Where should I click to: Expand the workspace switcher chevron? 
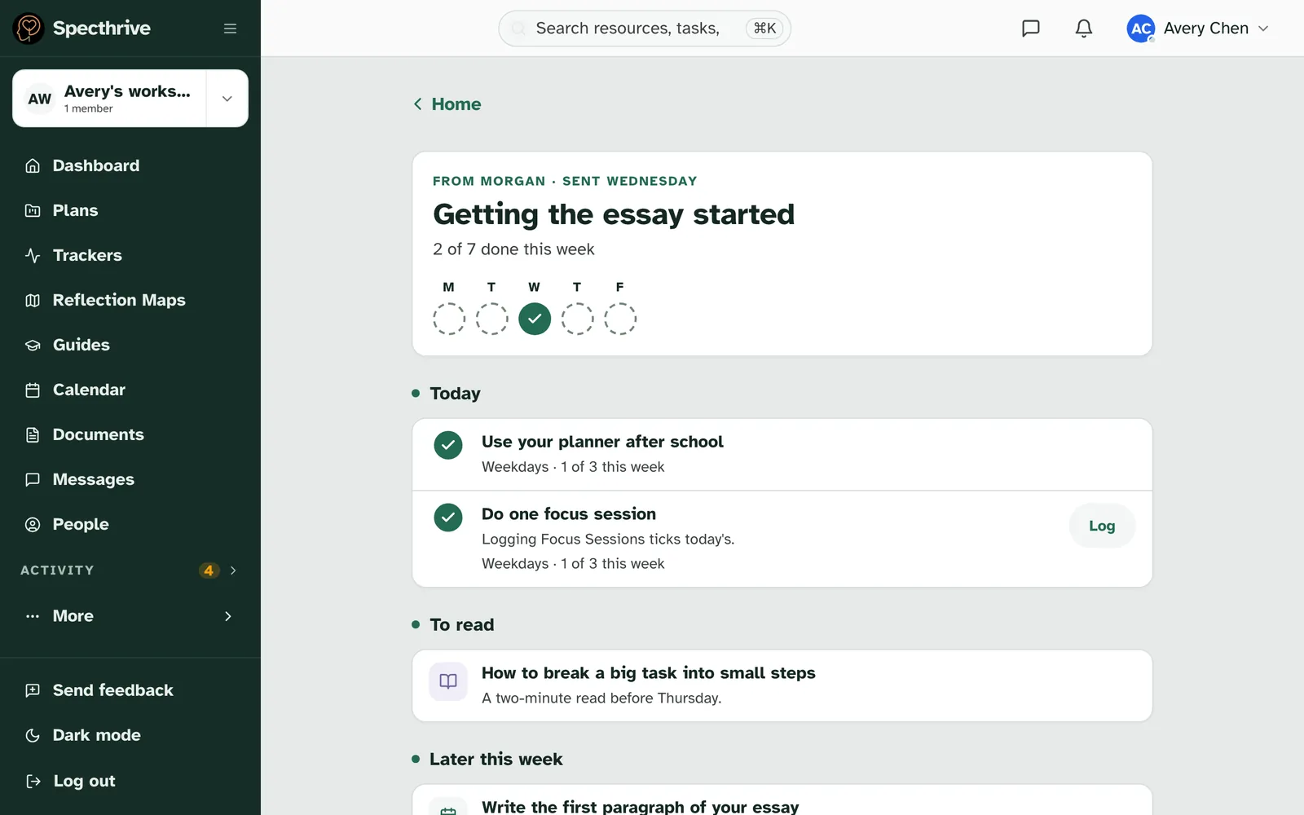coord(227,99)
